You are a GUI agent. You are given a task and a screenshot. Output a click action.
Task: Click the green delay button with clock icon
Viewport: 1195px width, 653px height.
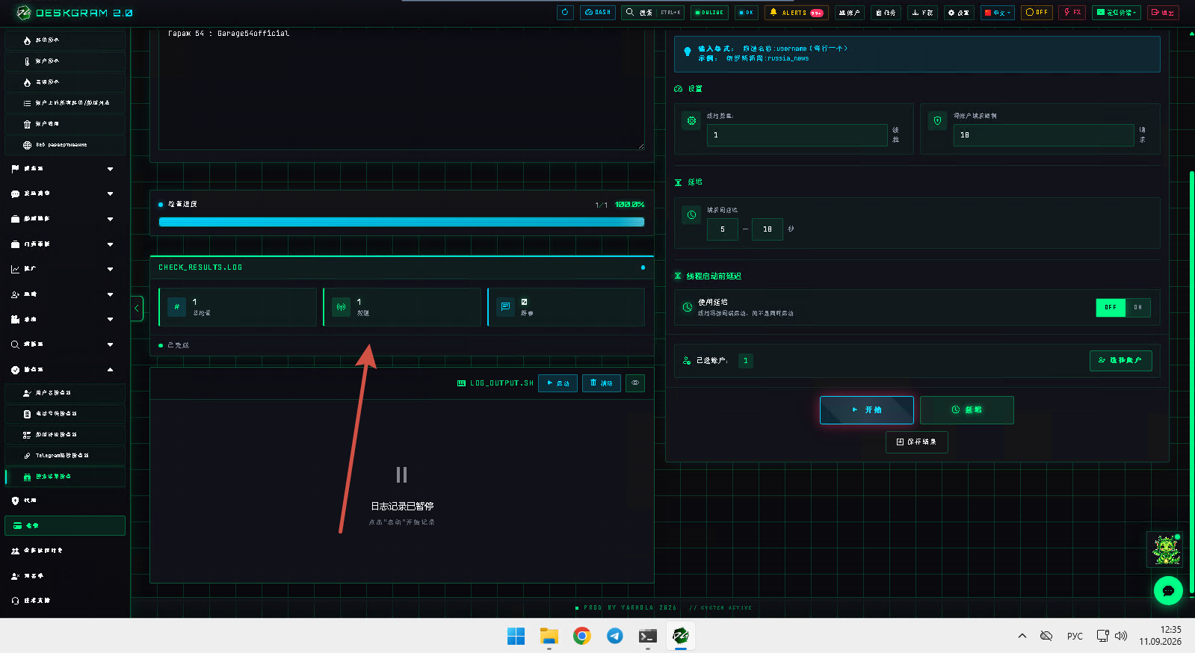[967, 410]
